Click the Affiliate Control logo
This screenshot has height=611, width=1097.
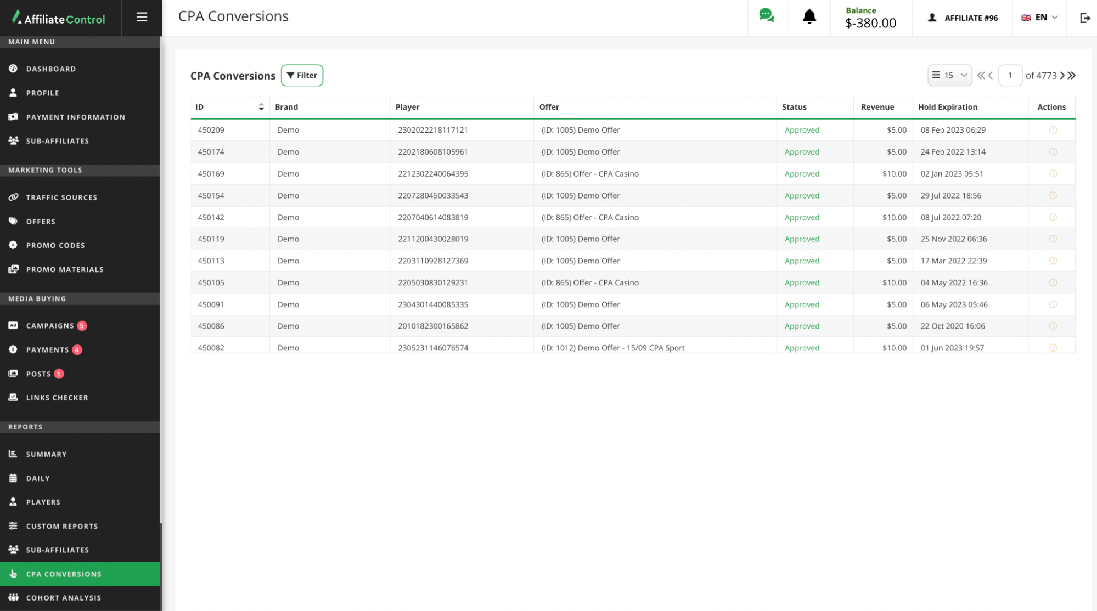[x=59, y=18]
